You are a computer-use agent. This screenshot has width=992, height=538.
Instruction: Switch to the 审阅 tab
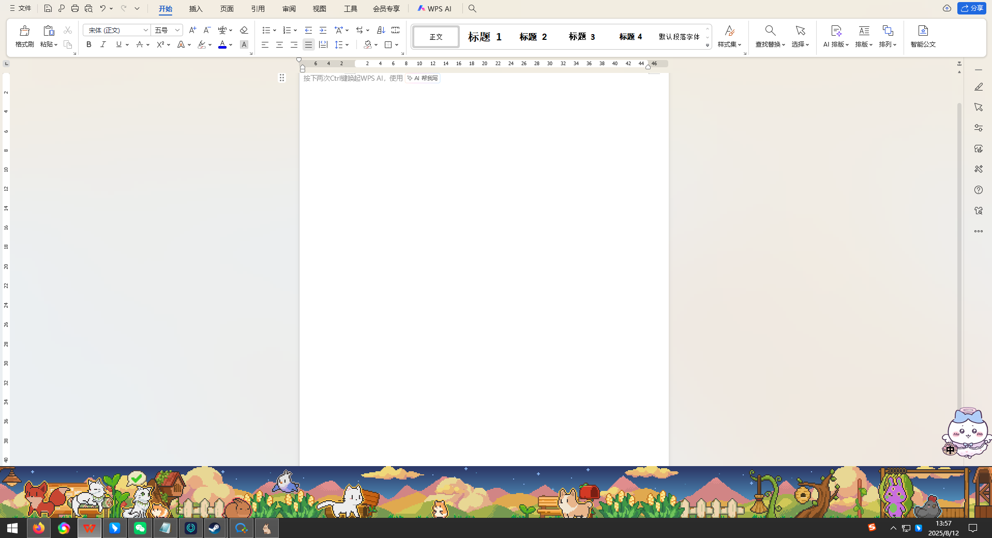(289, 9)
